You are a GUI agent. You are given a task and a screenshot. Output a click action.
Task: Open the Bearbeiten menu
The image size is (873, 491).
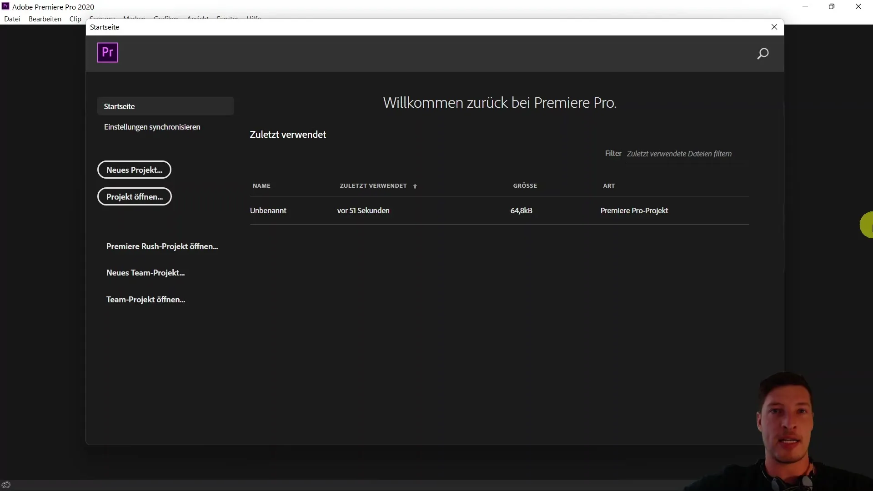(45, 19)
